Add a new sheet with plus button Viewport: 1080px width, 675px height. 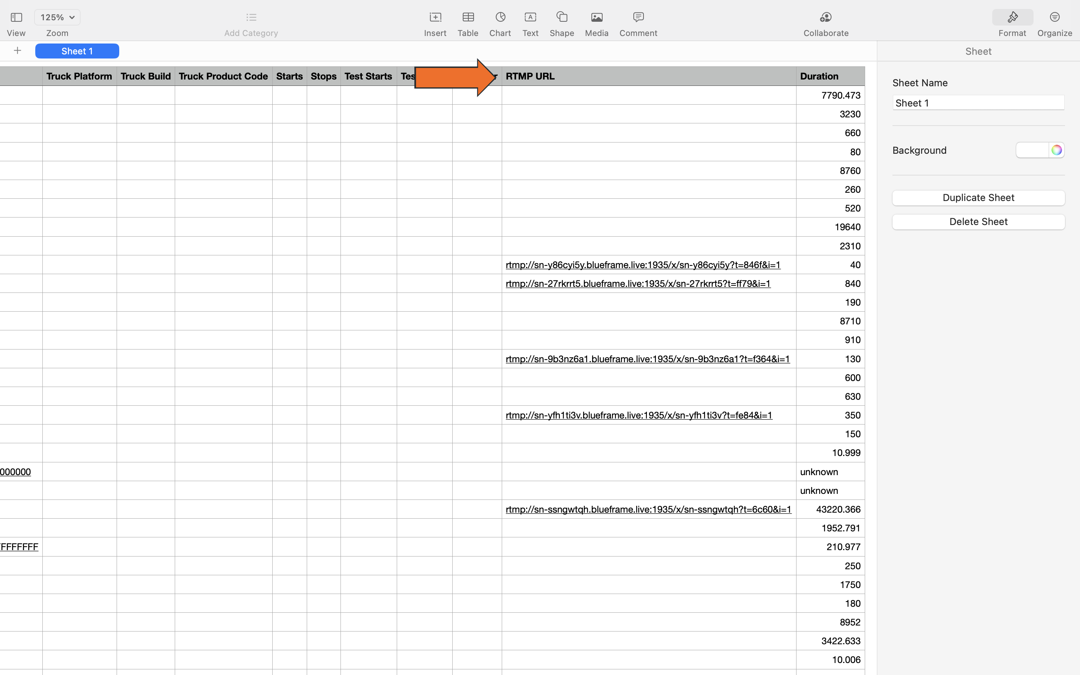tap(17, 51)
